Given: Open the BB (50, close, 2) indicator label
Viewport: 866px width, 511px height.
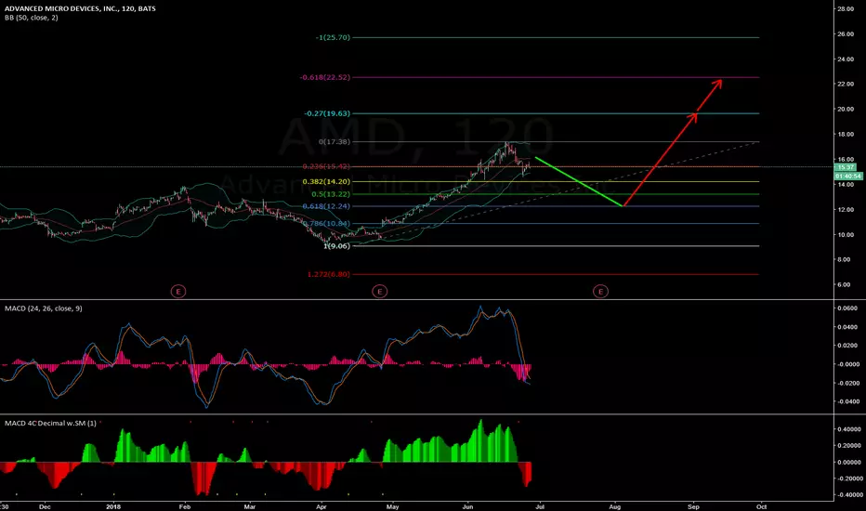Looking at the screenshot, I should tap(32, 18).
